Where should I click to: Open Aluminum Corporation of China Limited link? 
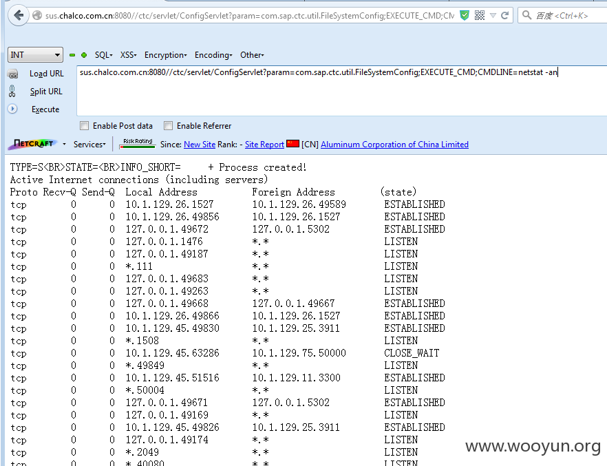(394, 145)
